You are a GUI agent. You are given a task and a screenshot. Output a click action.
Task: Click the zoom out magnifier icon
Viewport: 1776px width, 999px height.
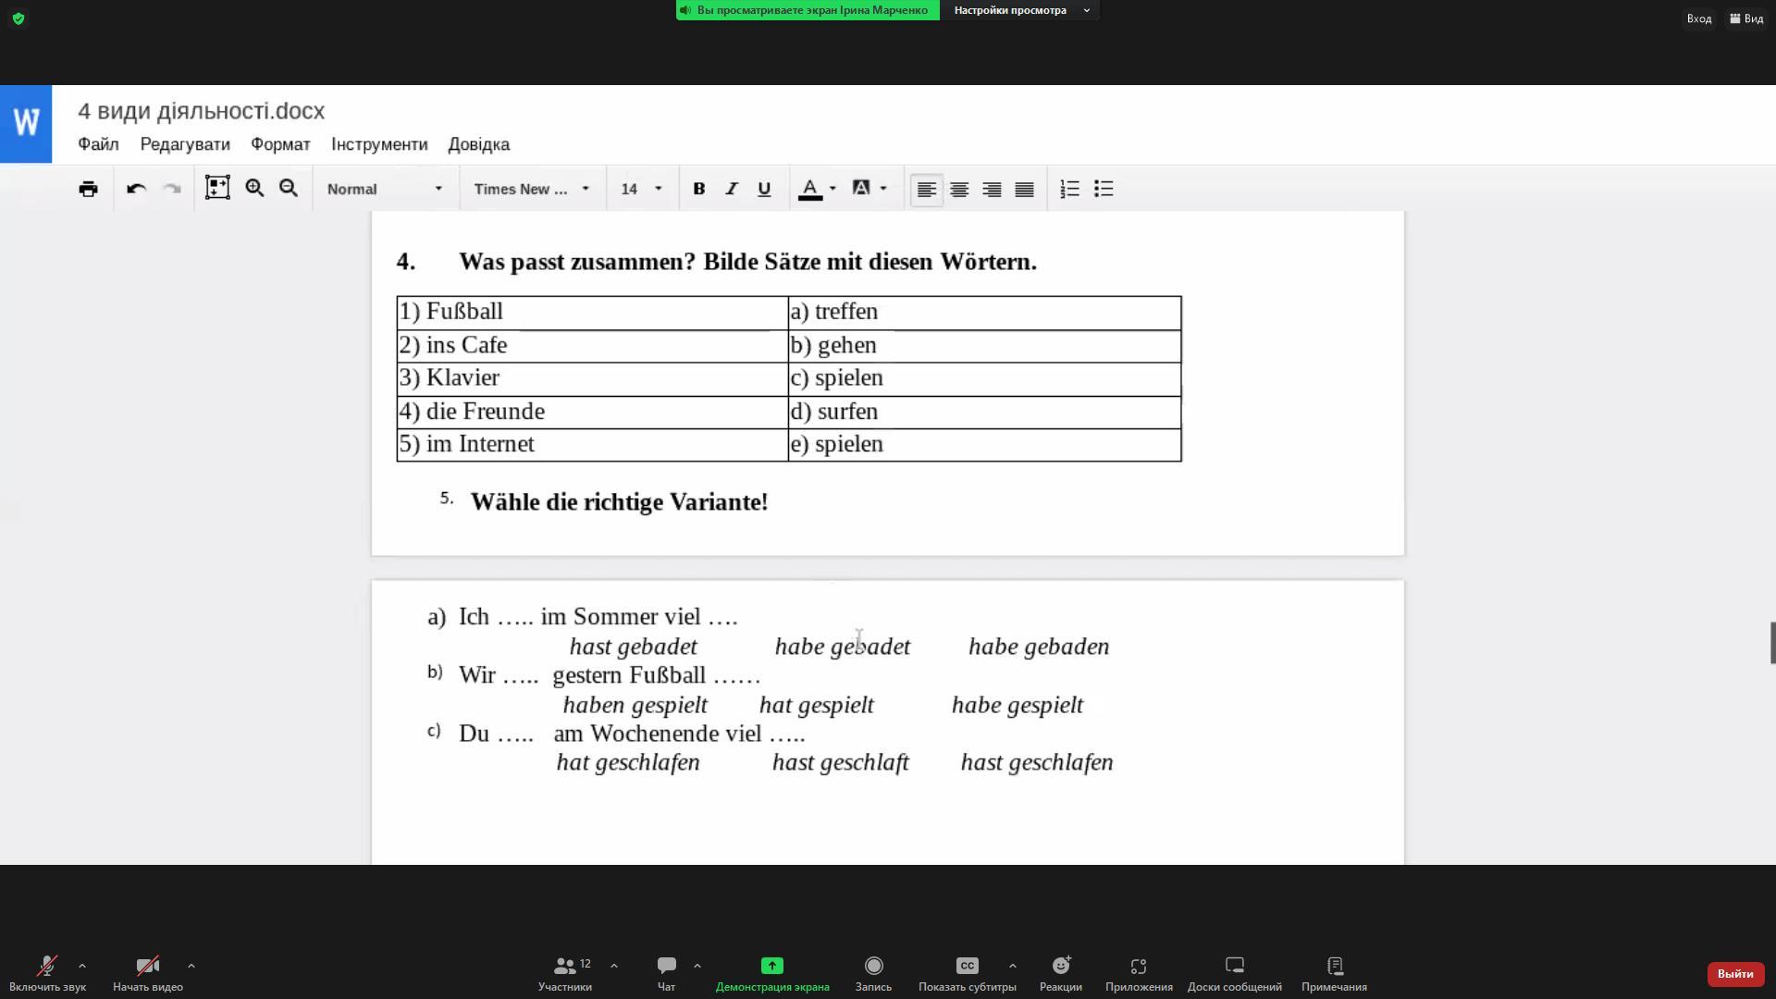(289, 189)
